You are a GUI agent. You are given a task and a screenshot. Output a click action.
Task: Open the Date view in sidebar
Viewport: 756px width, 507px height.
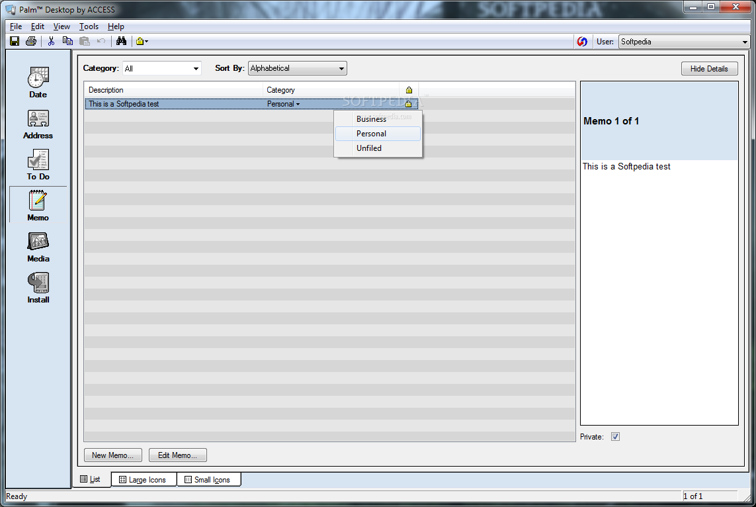[x=38, y=83]
